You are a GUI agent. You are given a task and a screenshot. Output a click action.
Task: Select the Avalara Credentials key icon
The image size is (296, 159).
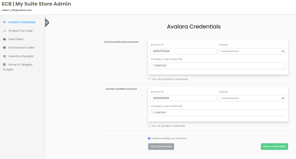4,22
